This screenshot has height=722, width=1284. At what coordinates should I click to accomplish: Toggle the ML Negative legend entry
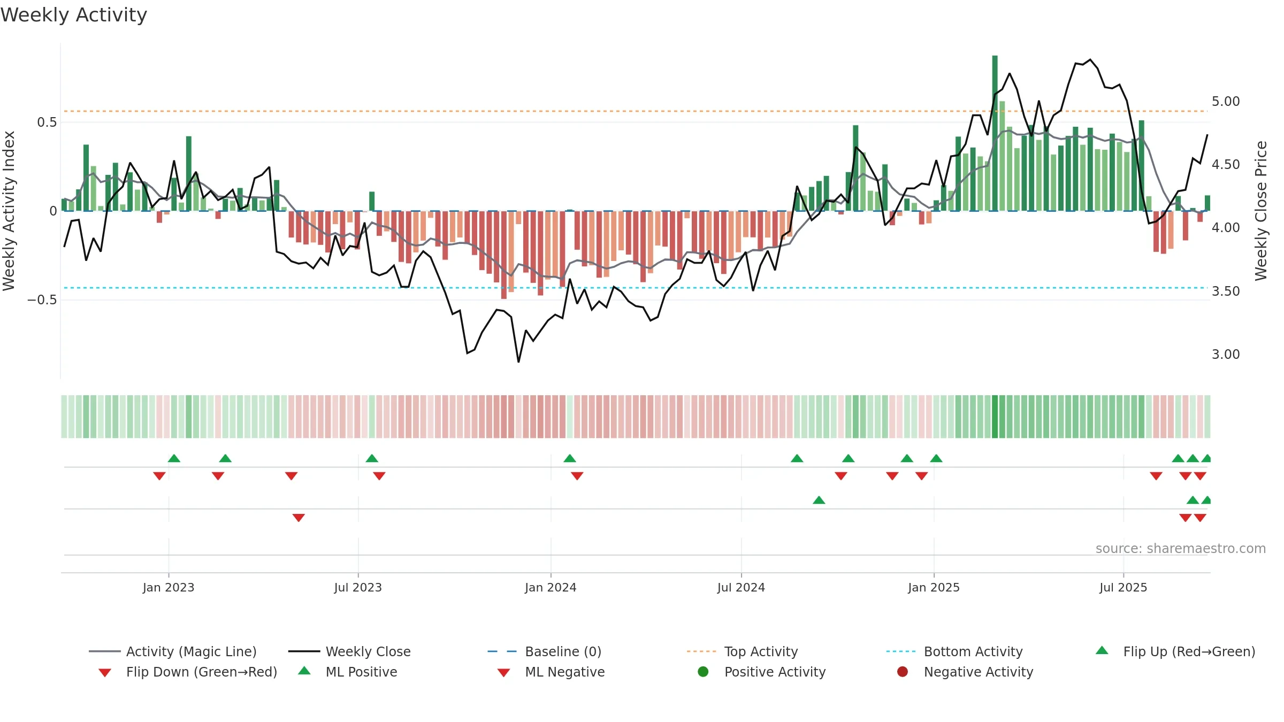551,672
